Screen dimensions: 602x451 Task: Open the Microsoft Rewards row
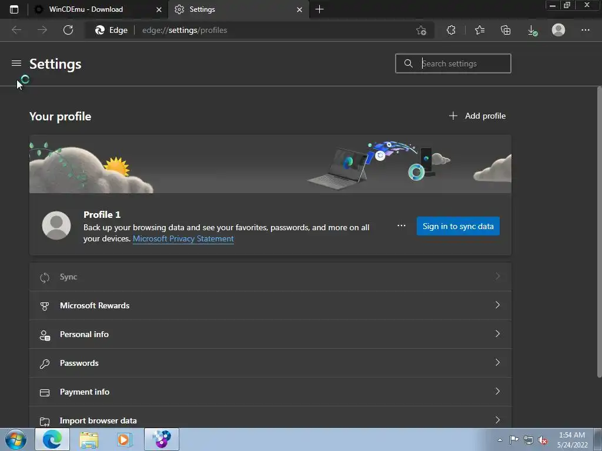click(x=270, y=305)
